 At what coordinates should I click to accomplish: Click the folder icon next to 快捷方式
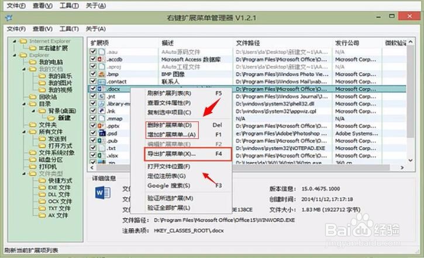click(42, 180)
